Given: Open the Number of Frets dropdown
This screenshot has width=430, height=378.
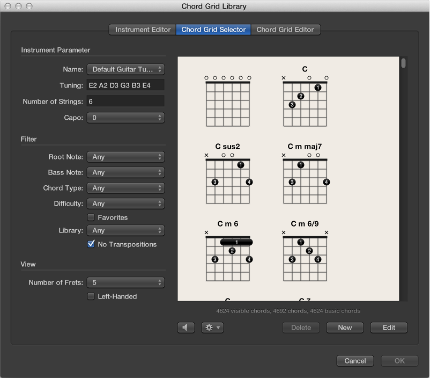Looking at the screenshot, I should [125, 282].
